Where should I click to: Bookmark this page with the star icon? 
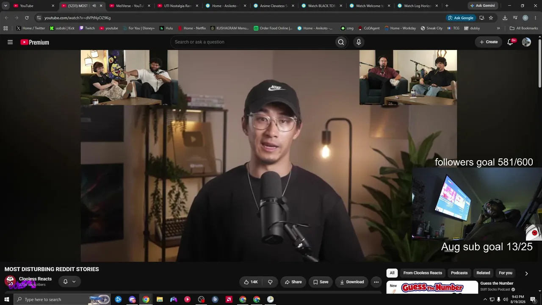(491, 18)
